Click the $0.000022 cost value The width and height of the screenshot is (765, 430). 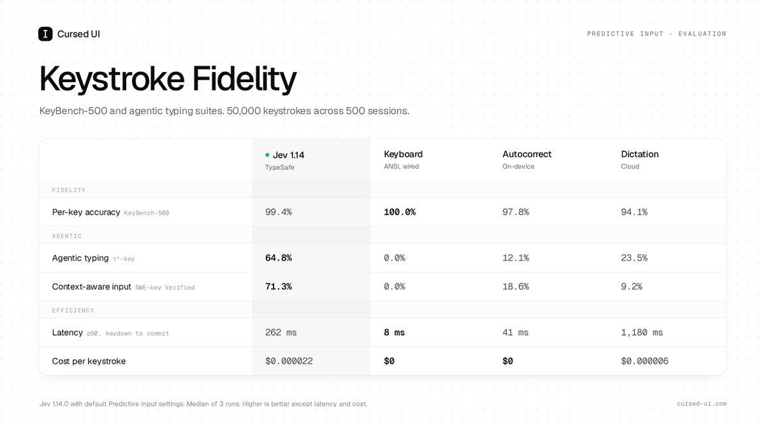pos(289,361)
